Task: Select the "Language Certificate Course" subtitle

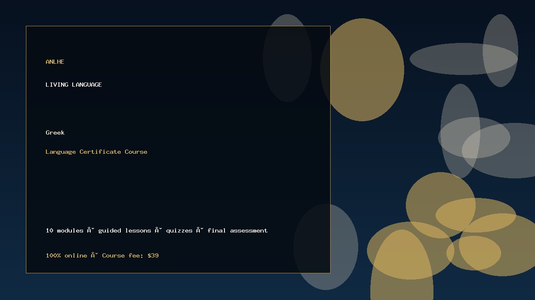Action: pyautogui.click(x=97, y=152)
